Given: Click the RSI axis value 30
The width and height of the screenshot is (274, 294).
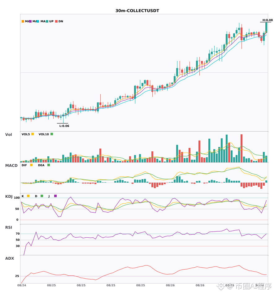Looking at the screenshot, I should (x=18, y=246).
